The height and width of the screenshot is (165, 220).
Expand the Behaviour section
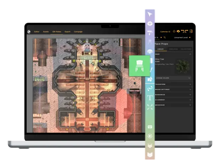(173, 105)
